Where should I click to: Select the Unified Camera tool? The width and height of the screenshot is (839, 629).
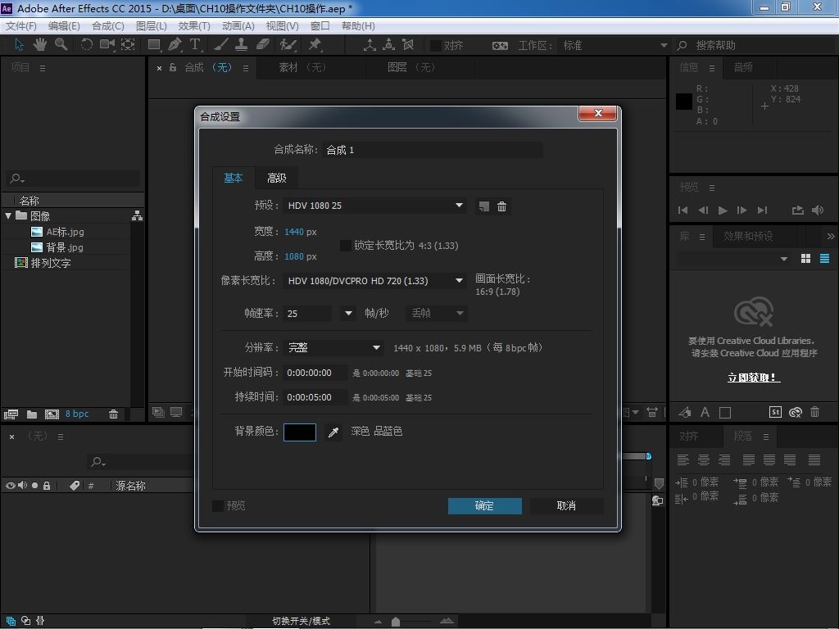click(x=107, y=45)
